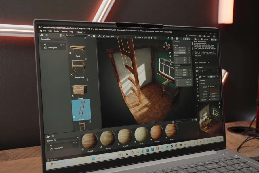Open Microsoft Edge from the taskbar
Image resolution: width=259 pixels, height=173 pixels.
pos(143,151)
